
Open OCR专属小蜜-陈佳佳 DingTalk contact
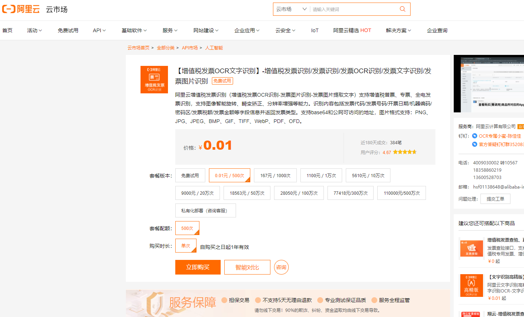tap(500, 136)
